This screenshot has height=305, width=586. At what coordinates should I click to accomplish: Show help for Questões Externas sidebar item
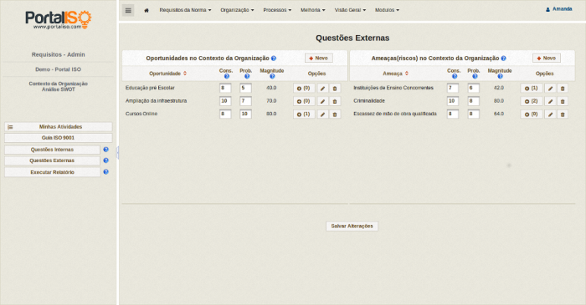[x=106, y=160]
